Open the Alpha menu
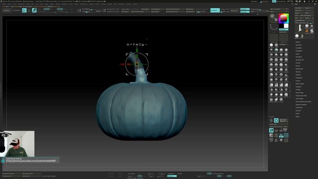Screen dimensions: 318x179 pyautogui.click(x=4, y=4)
